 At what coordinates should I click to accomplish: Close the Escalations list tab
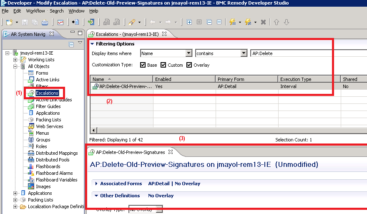164,34
